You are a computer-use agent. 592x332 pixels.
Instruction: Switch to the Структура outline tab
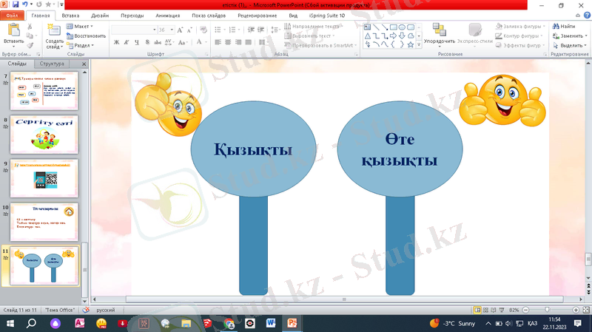point(53,64)
